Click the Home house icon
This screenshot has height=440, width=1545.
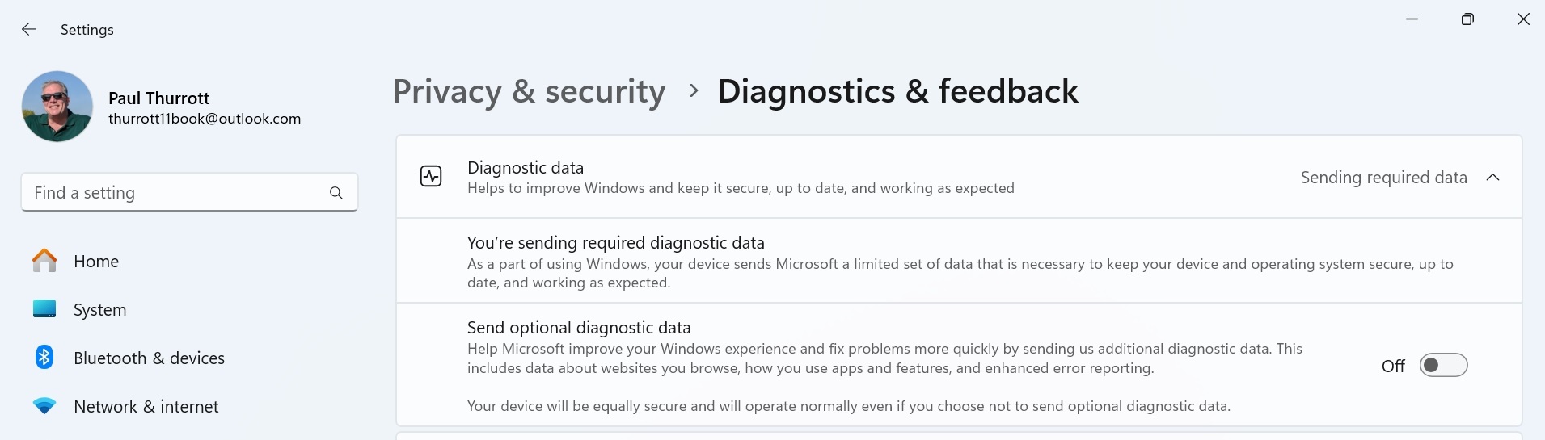[x=44, y=261]
